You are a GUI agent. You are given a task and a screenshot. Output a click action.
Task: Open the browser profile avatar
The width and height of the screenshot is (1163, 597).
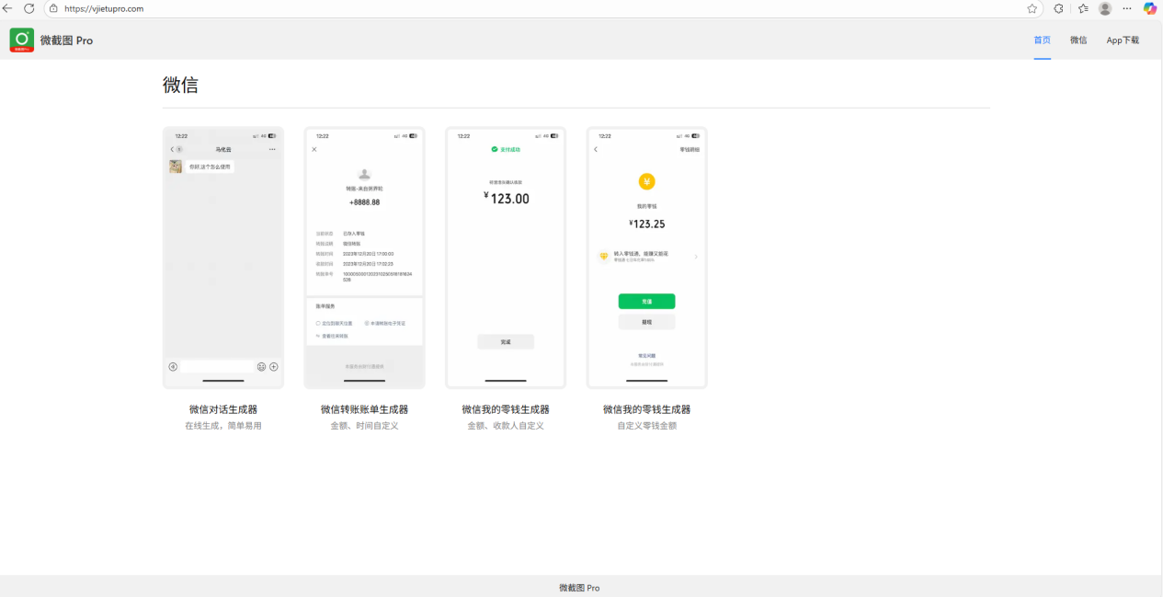coord(1105,8)
